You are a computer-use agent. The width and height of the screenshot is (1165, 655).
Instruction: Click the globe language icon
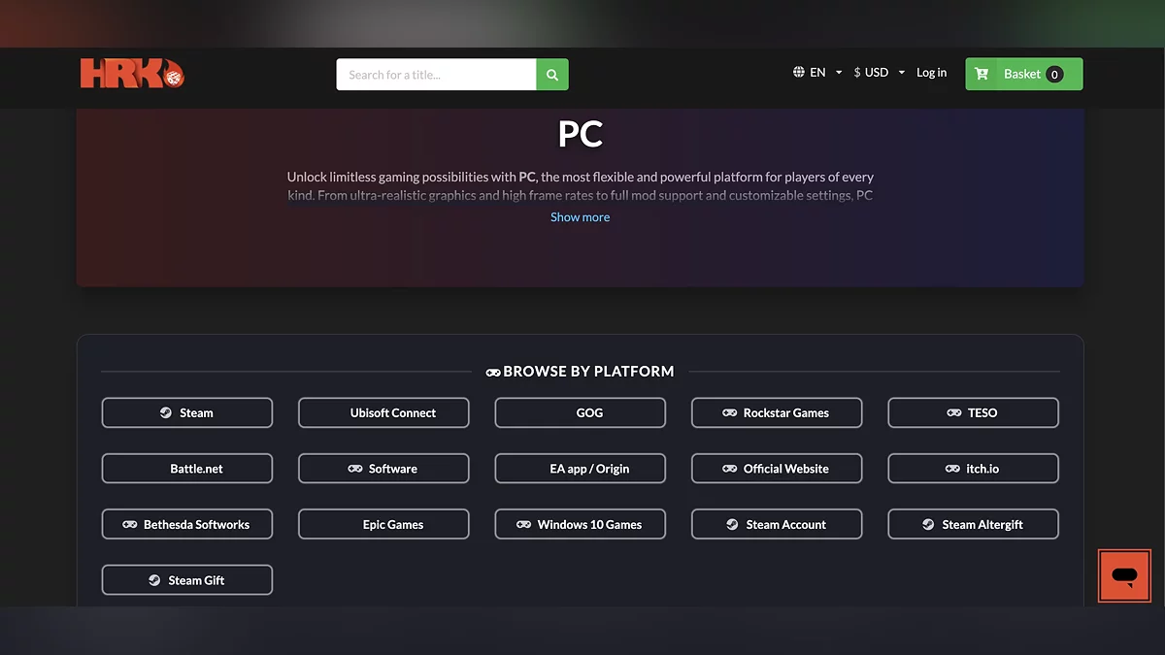[x=799, y=73]
